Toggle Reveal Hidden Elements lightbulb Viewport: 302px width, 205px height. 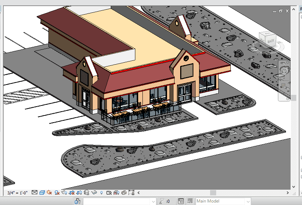click(101, 193)
